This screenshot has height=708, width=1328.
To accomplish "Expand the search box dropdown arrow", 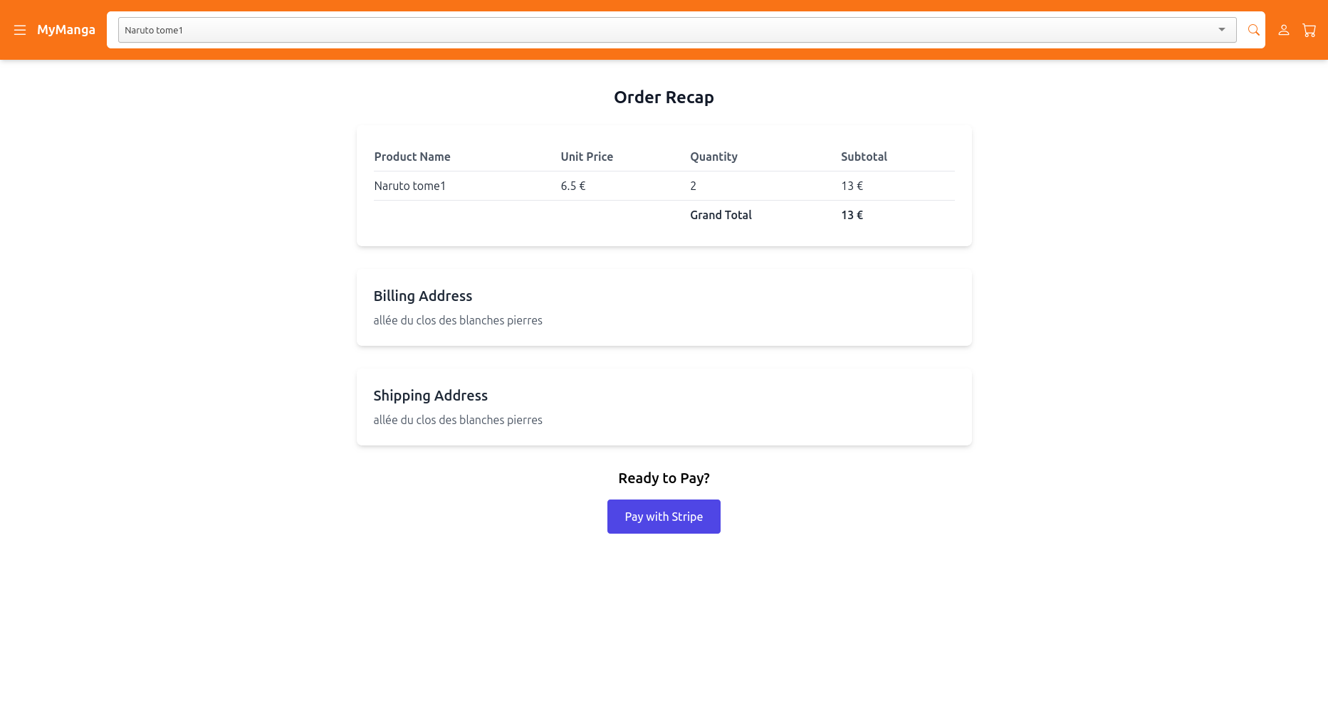I will point(1222,30).
